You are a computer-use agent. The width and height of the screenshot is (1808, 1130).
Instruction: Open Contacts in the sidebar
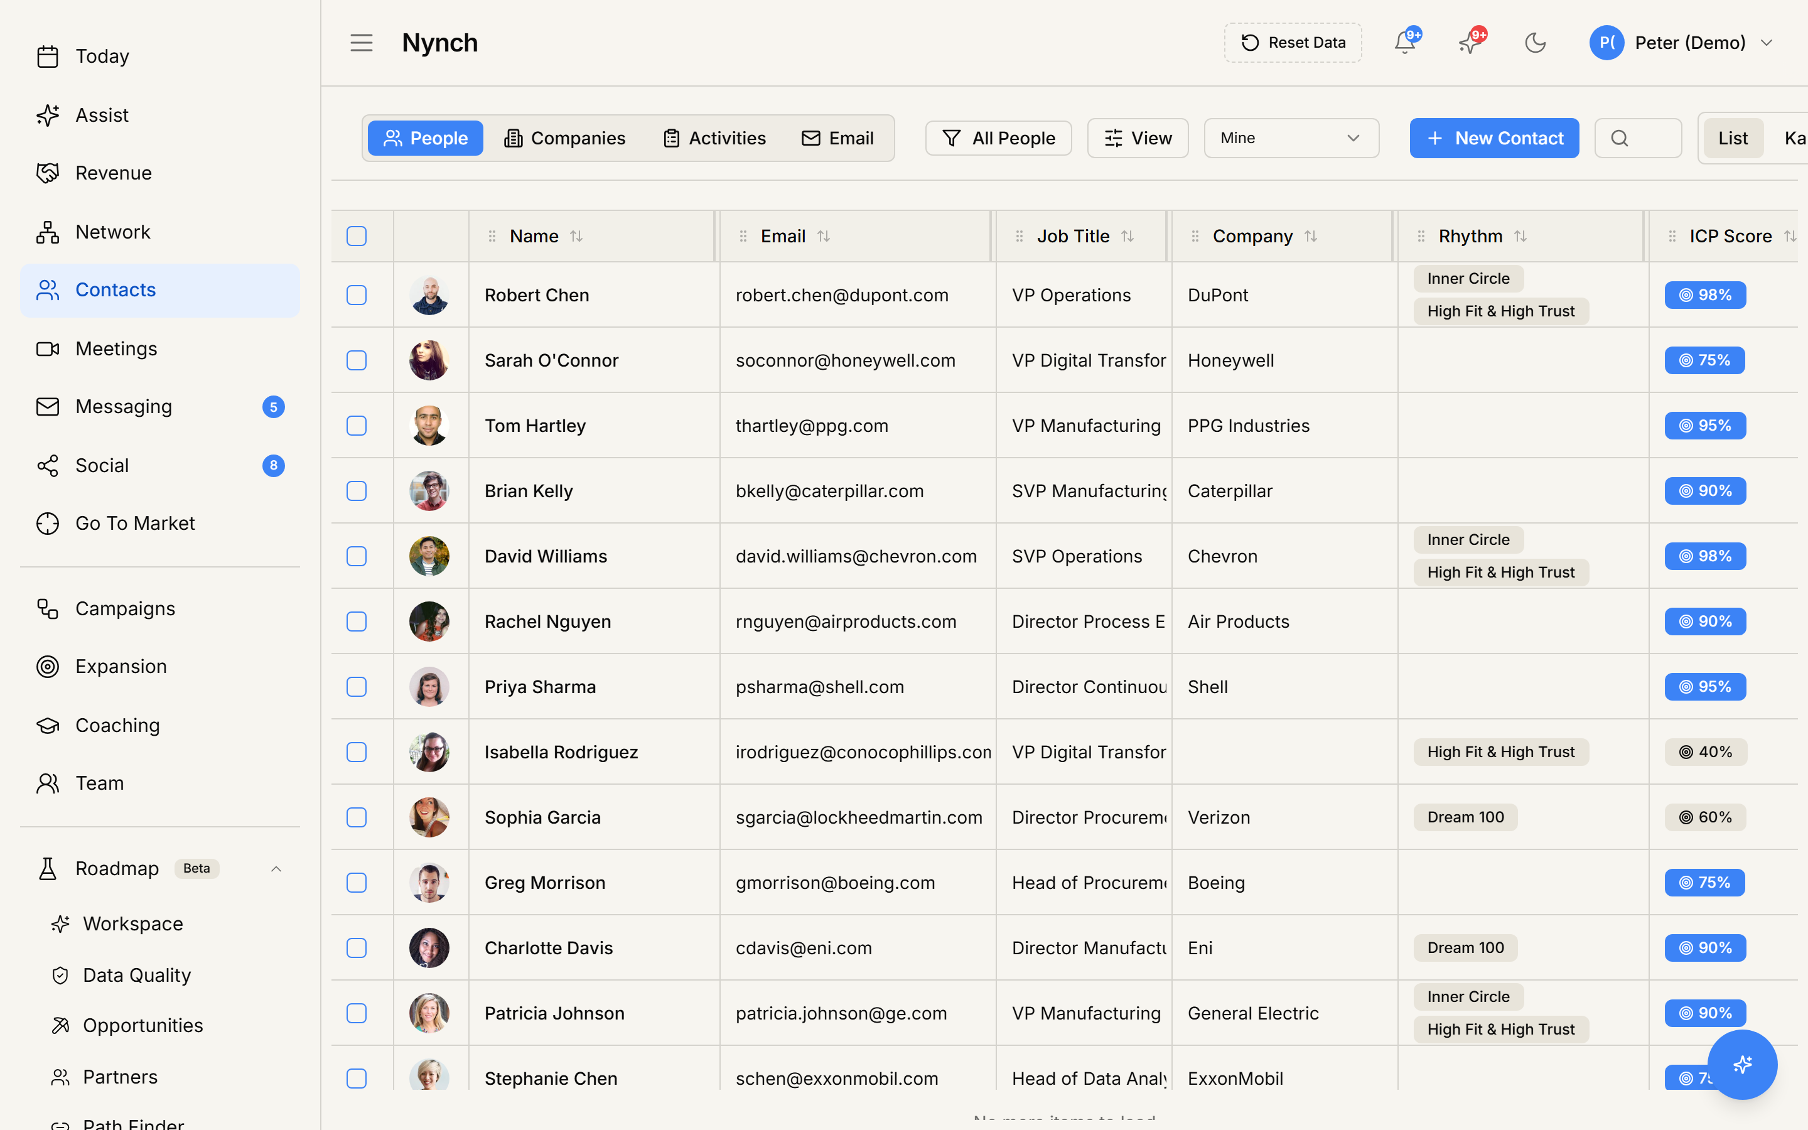coord(160,290)
